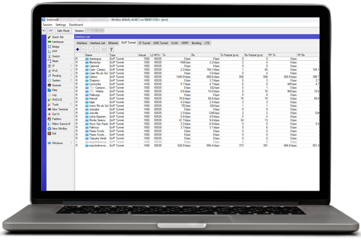Image resolution: width=361 pixels, height=241 pixels.
Task: Select the Blumenau tunnel row
Action: (197, 62)
